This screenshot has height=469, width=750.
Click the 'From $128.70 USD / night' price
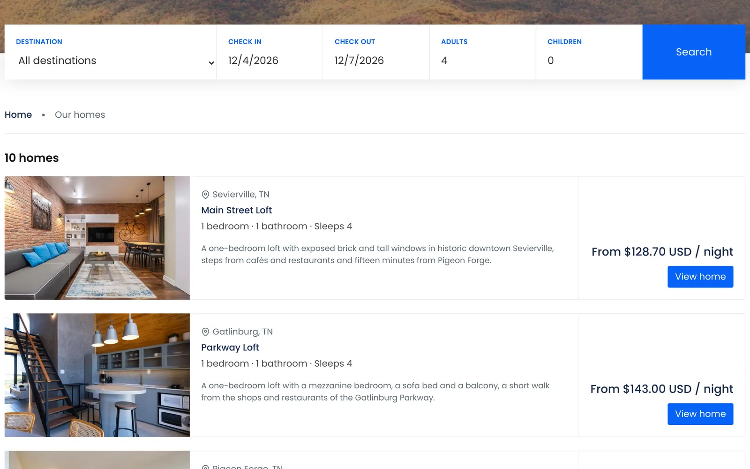[662, 252]
